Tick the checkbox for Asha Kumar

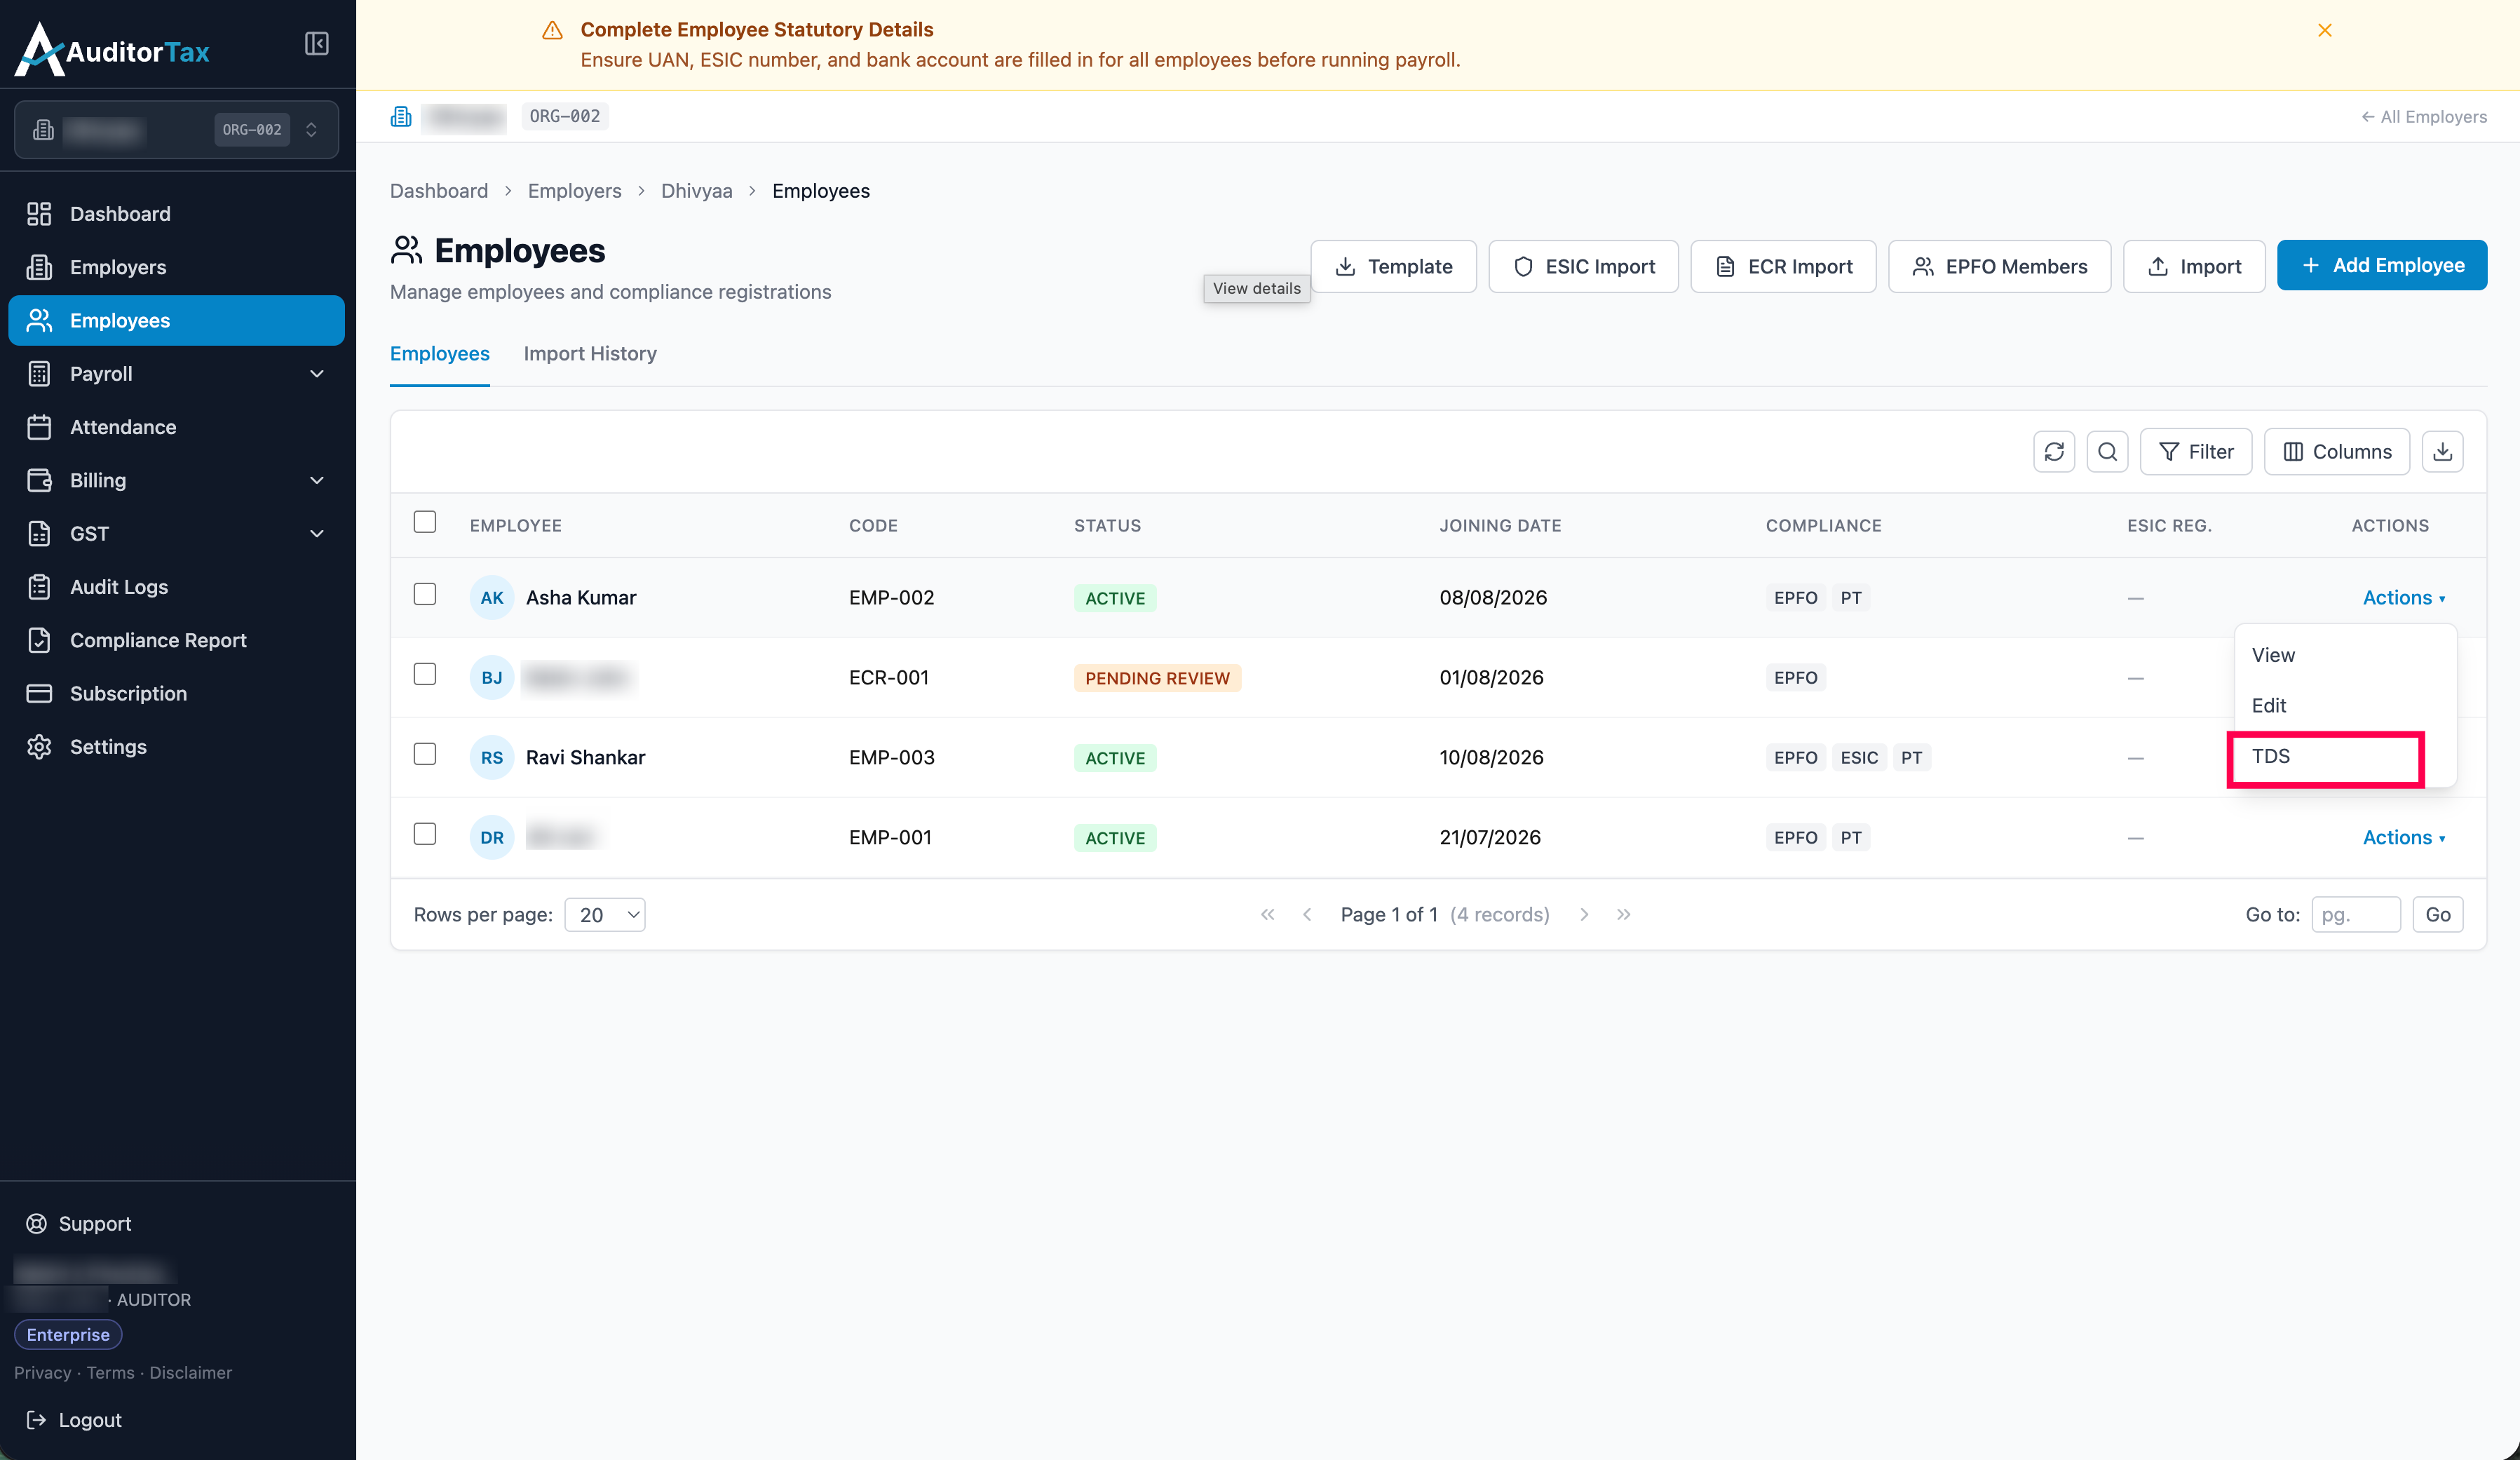point(425,594)
